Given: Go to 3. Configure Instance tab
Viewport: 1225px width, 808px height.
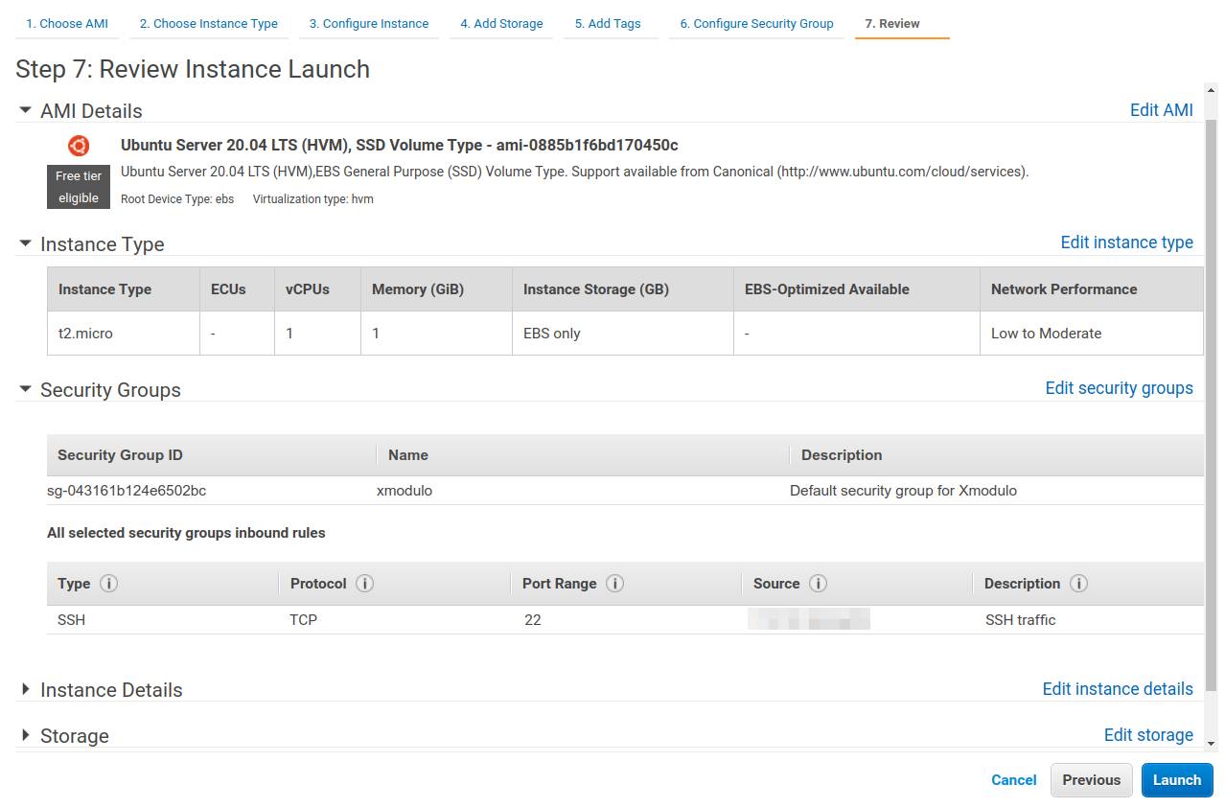Looking at the screenshot, I should pos(369,23).
